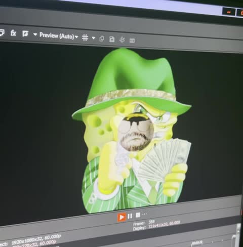This screenshot has height=247, width=243.
Task: Click the orange icon in the top-right panel
Action: coord(229,12)
